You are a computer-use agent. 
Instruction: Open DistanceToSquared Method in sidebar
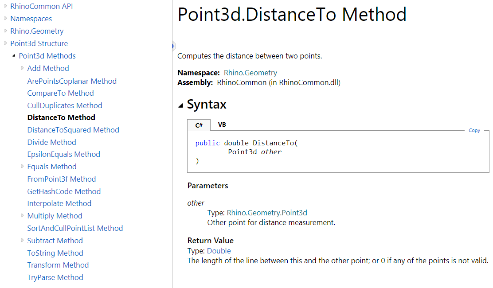[73, 130]
